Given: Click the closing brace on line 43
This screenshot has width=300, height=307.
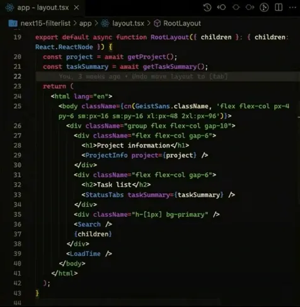Looking at the screenshot, I should click(x=37, y=293).
